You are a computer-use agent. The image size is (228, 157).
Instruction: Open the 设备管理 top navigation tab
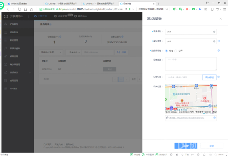pos(60,16)
